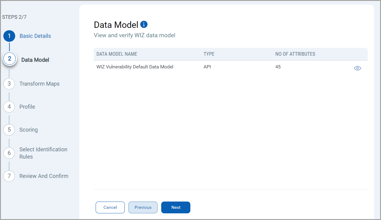Click step 5 circle icon
Viewport: 381px width, 220px height.
9,130
